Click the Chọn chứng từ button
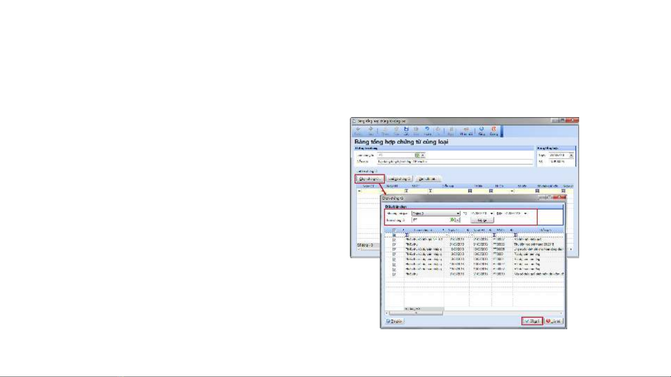This screenshot has height=377, width=671. [x=370, y=179]
